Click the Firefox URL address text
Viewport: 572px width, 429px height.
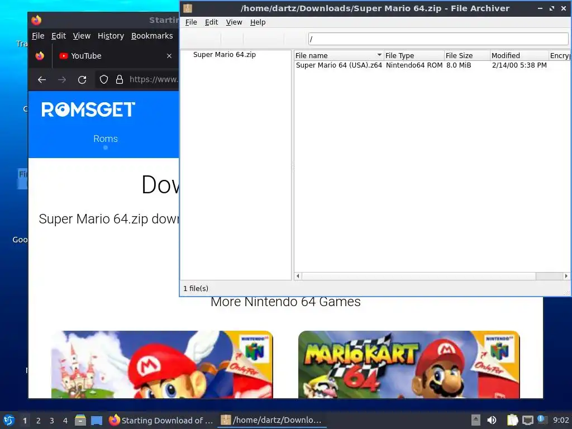point(154,79)
